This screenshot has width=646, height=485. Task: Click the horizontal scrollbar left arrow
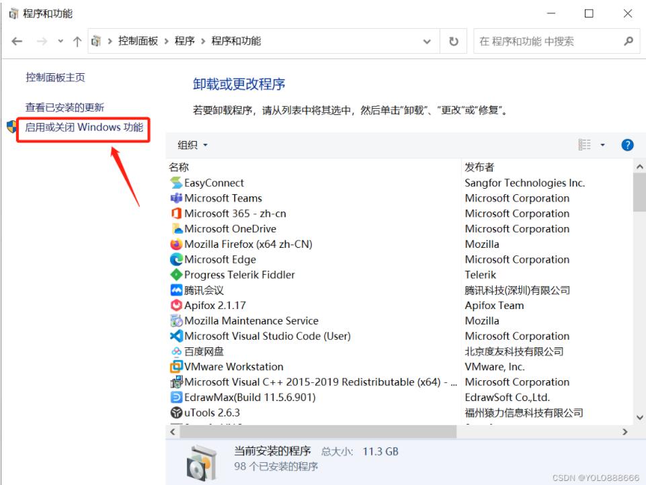[173, 432]
